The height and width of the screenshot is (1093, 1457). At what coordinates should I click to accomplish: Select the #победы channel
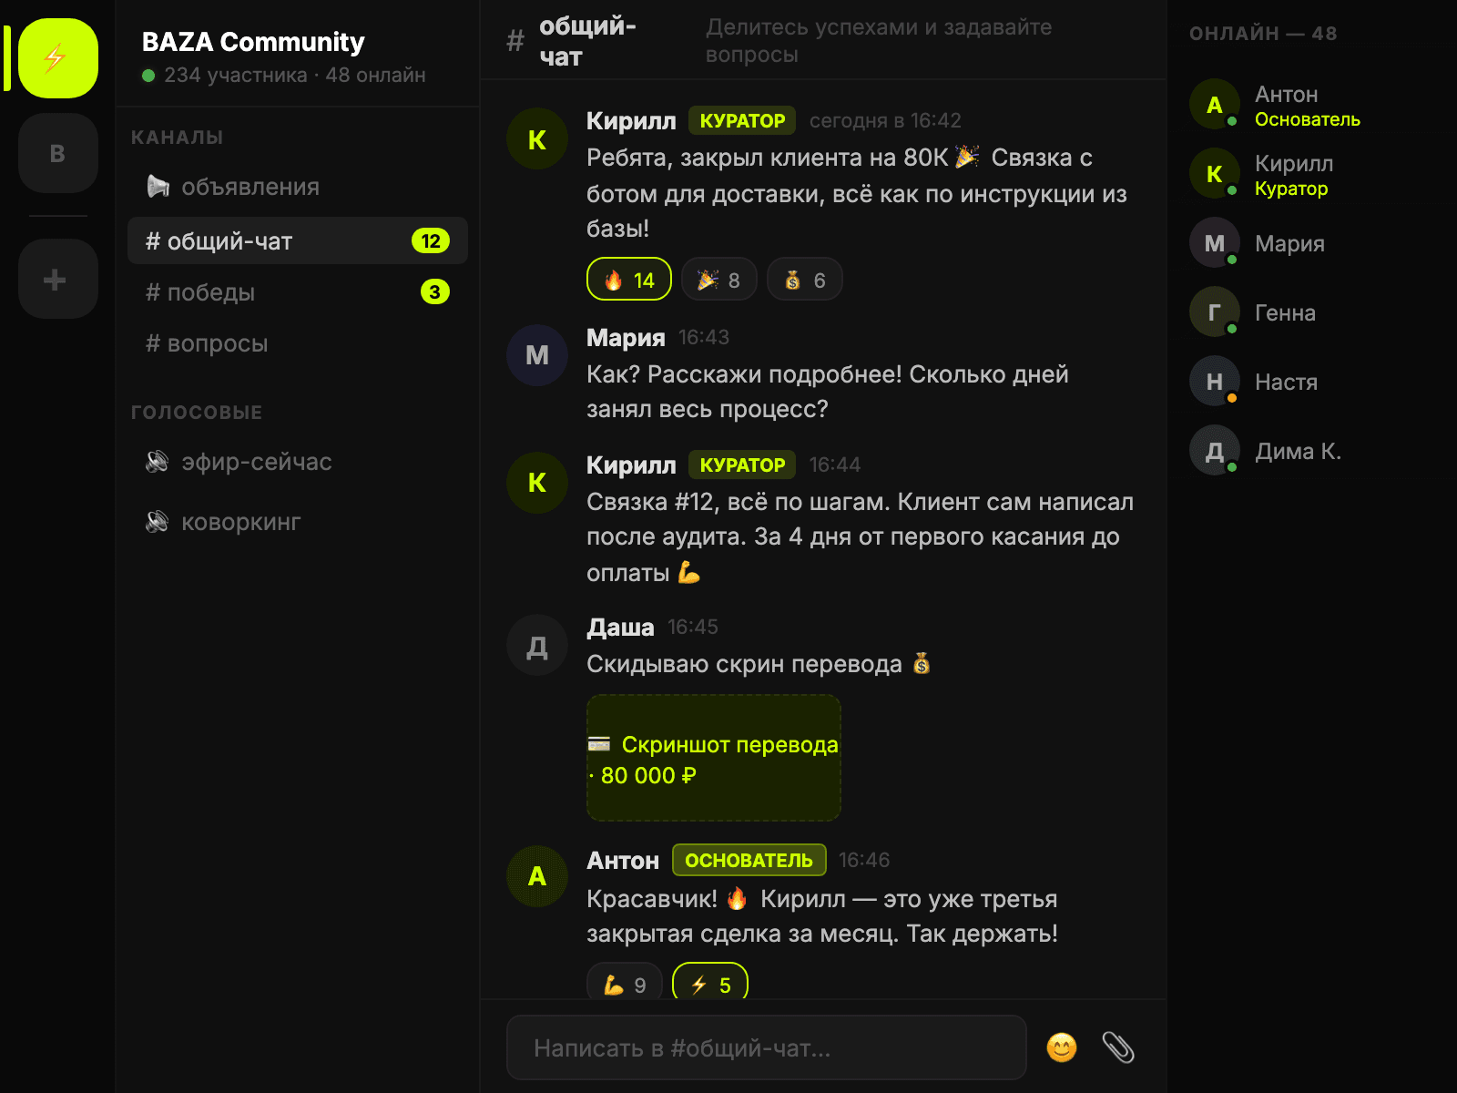tap(298, 292)
